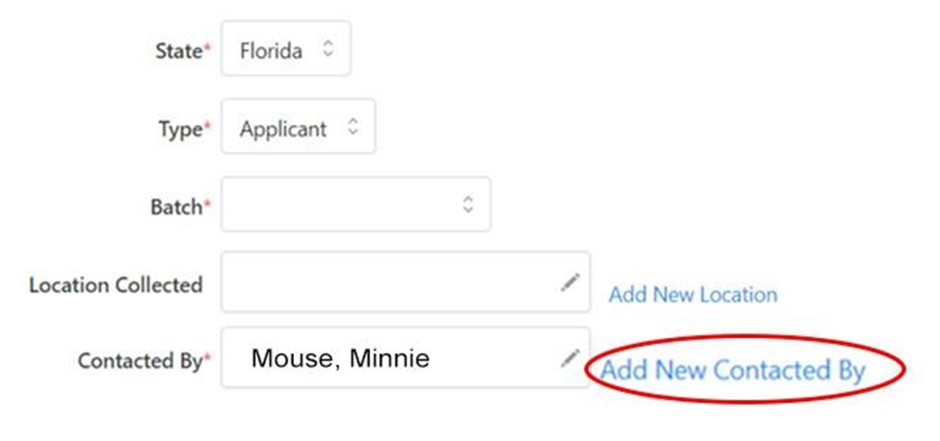Click the pencil icon in Location Collected
Image resolution: width=940 pixels, height=441 pixels.
click(570, 282)
